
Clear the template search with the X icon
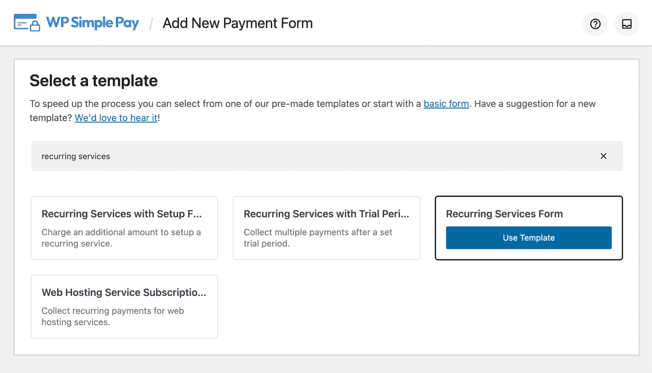point(604,156)
